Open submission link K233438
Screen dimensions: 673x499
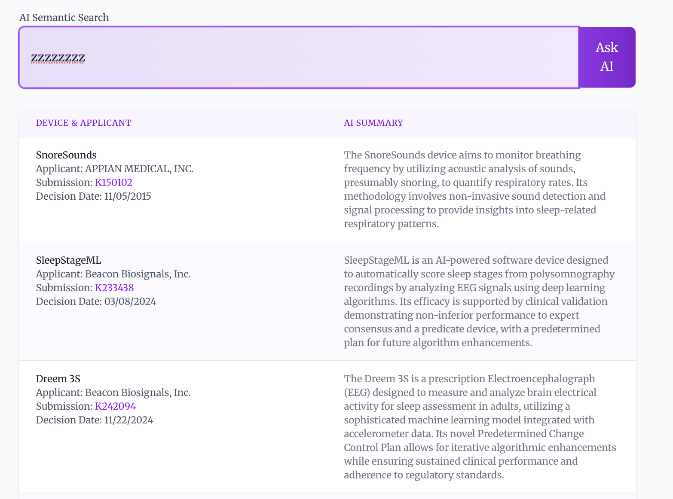[x=114, y=288]
